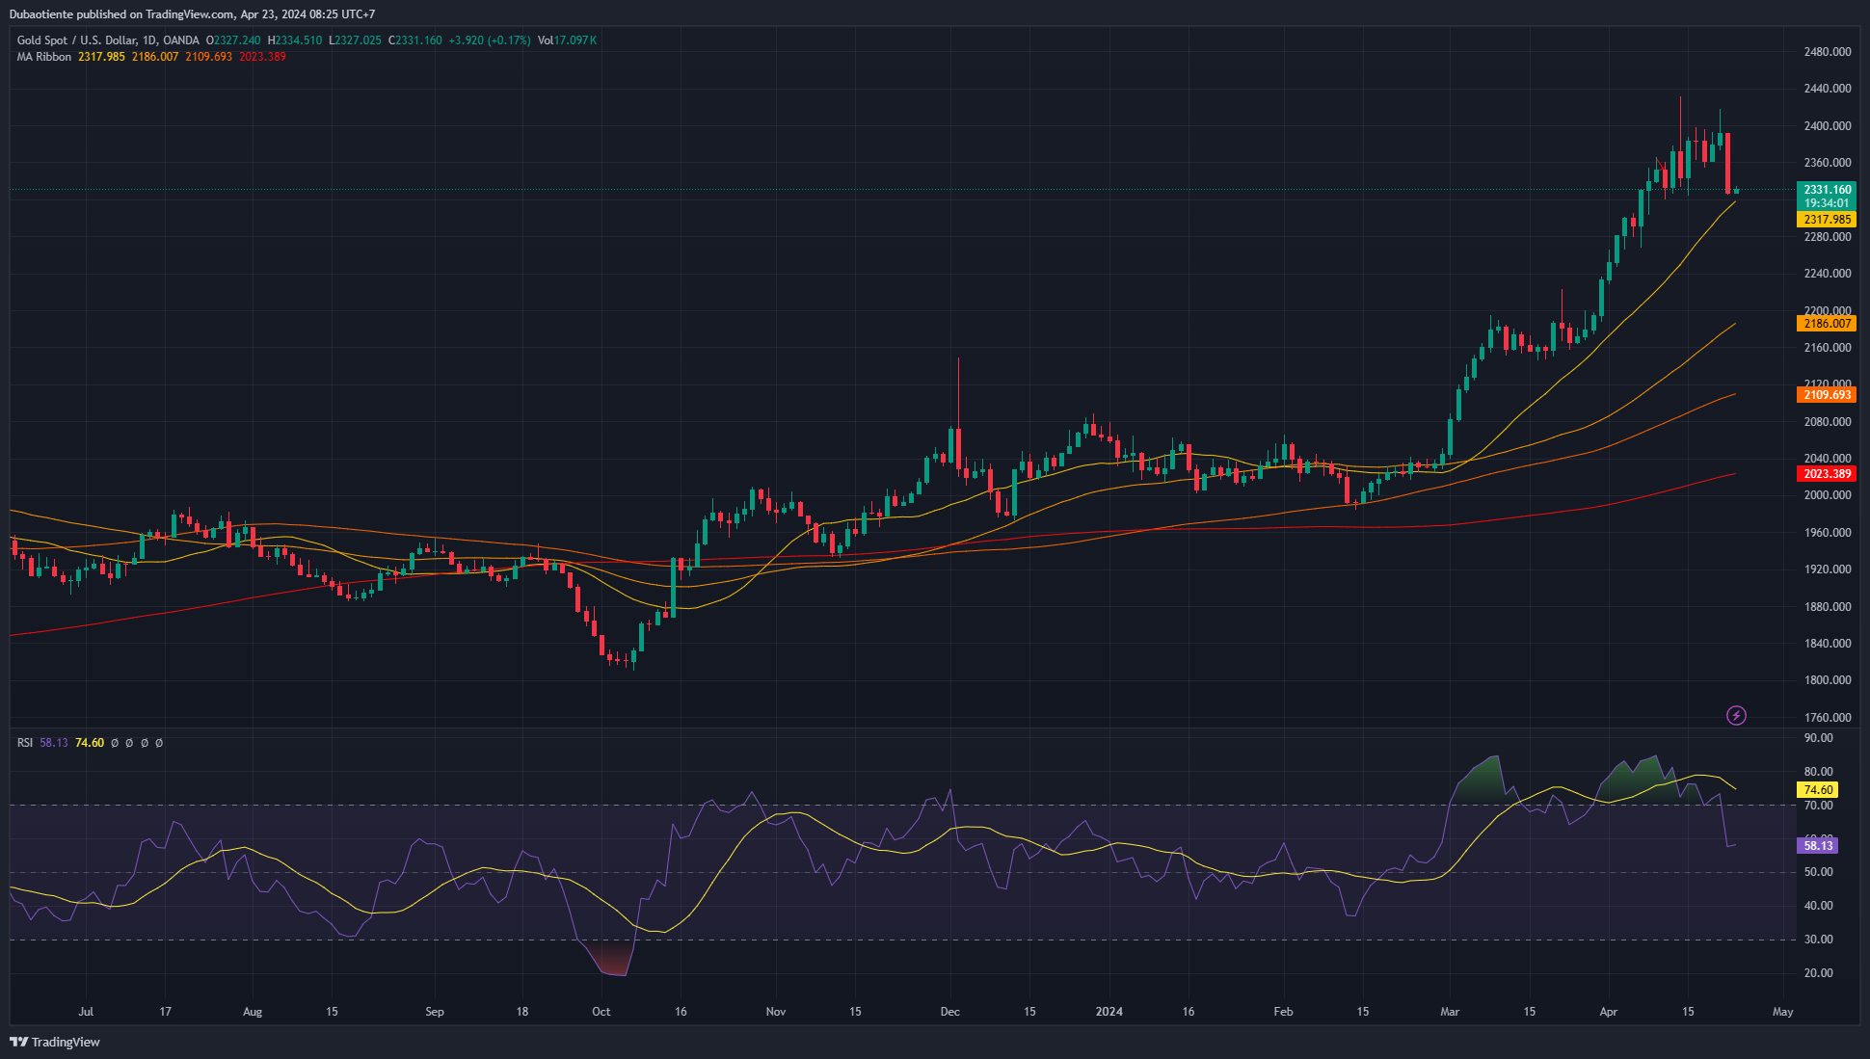Click the 80.00 RSI axis label
Screen dimensions: 1870x1059
point(1818,772)
